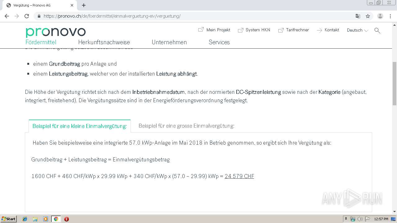Open the Kontakt link
Viewport: 397px width, 223px height.
[x=332, y=30]
